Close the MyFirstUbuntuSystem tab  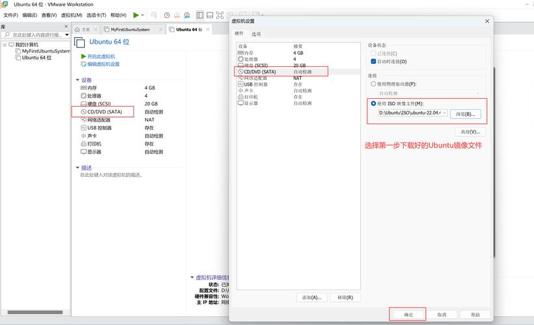(161, 30)
